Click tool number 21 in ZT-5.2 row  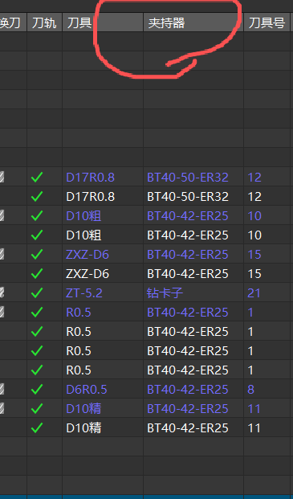pos(254,293)
